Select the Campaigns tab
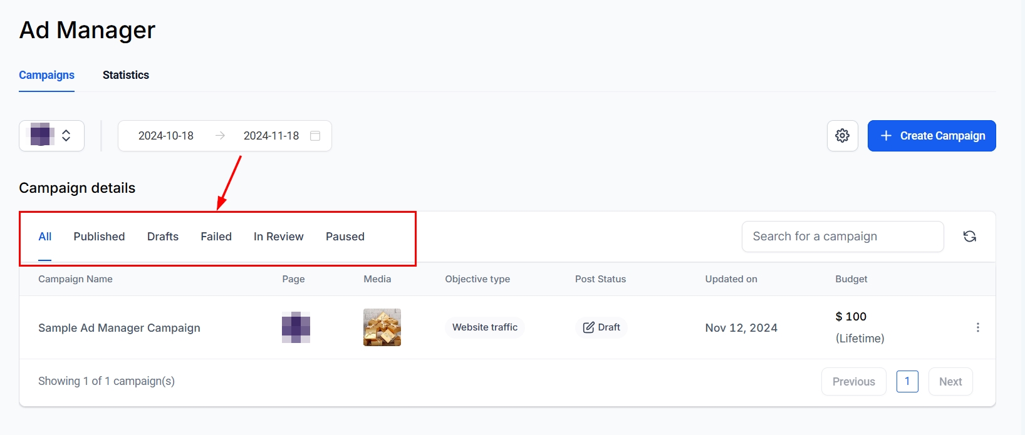 (46, 75)
